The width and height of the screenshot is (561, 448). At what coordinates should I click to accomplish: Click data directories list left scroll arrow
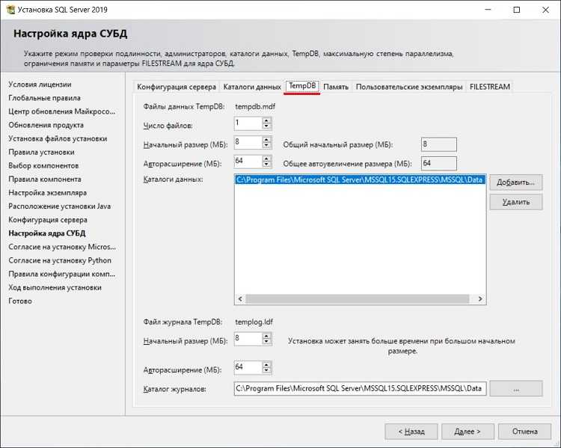pyautogui.click(x=240, y=298)
